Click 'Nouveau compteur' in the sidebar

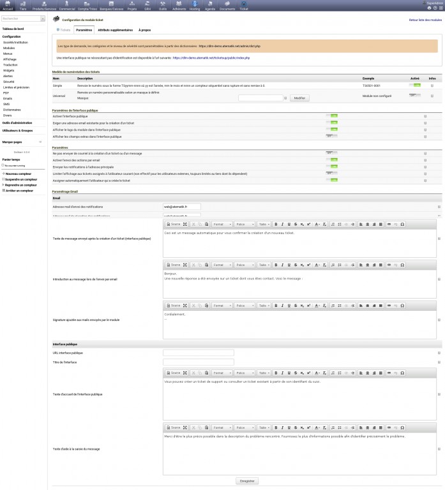tap(18, 174)
